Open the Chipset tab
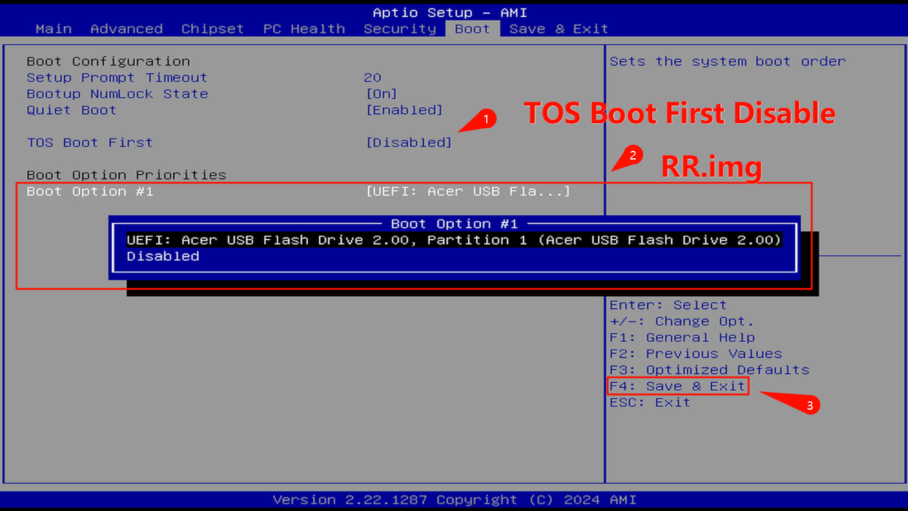This screenshot has width=908, height=511. click(212, 29)
